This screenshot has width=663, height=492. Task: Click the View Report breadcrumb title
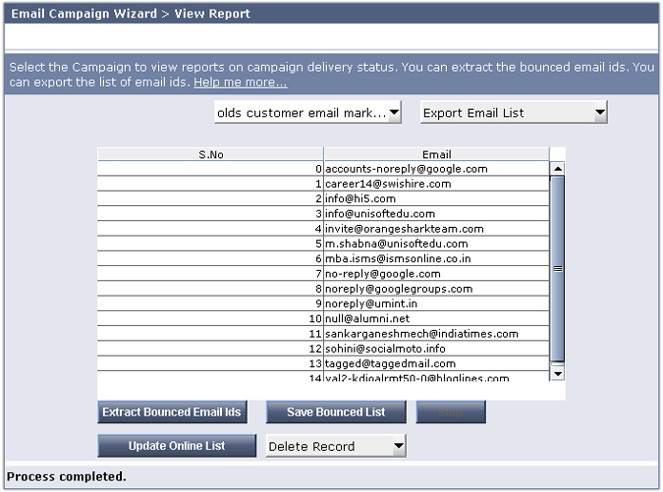pos(212,14)
